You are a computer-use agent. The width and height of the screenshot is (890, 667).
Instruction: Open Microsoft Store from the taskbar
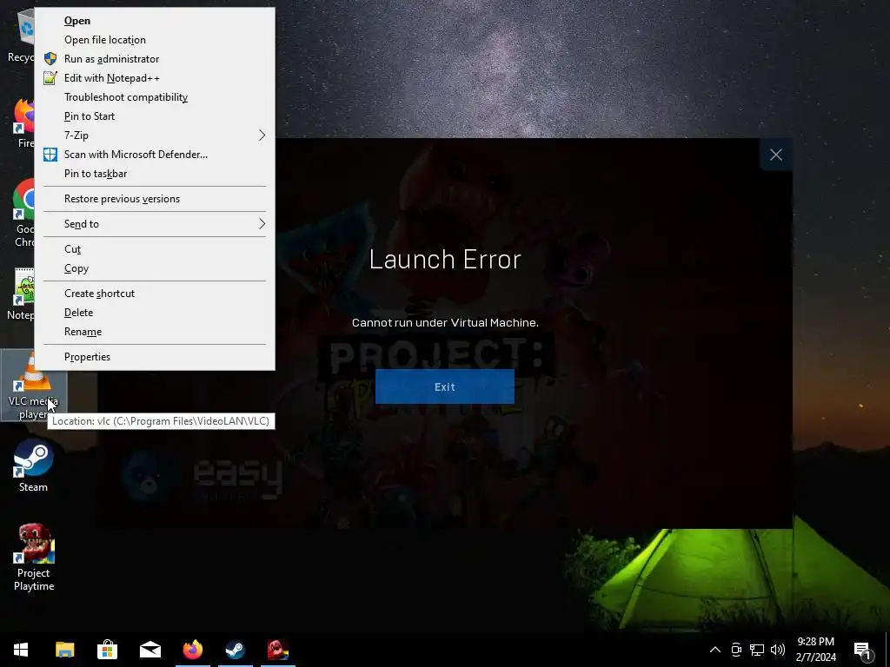coord(107,650)
